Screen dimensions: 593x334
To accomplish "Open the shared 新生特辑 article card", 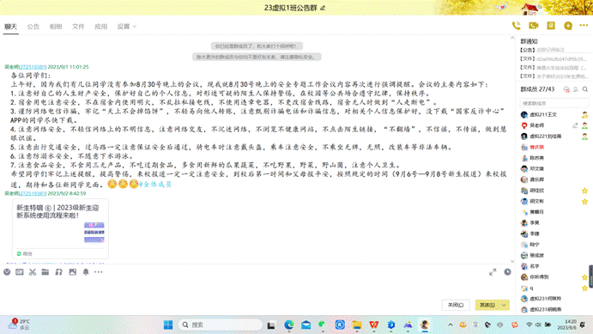I will click(x=61, y=228).
